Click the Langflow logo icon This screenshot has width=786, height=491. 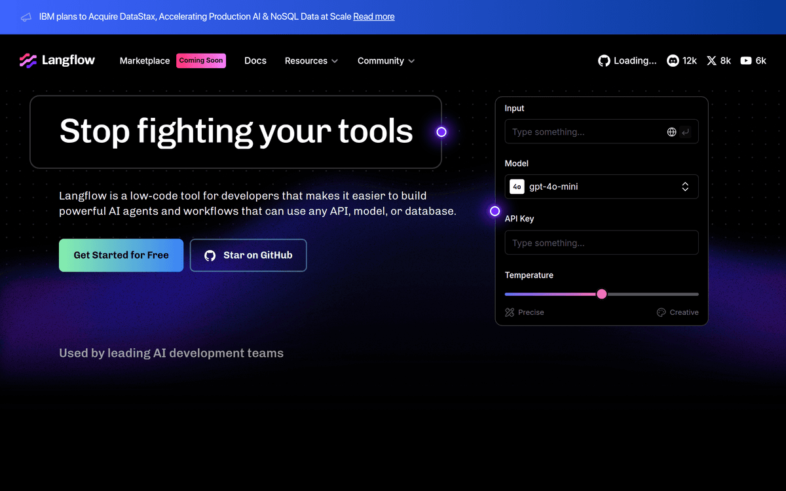click(28, 61)
